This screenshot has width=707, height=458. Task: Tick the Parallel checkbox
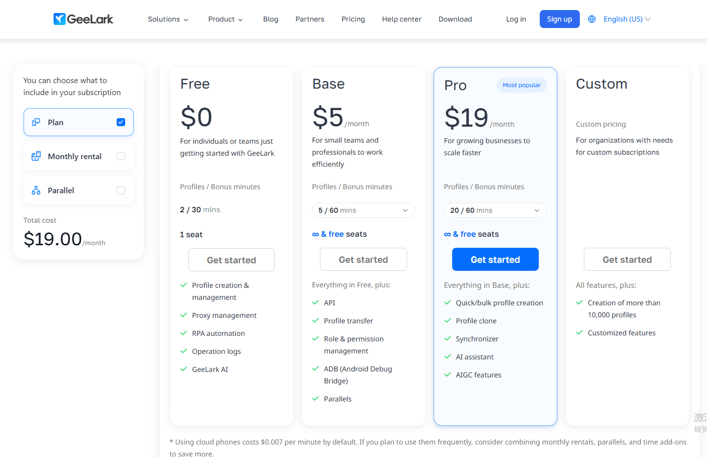(x=121, y=190)
